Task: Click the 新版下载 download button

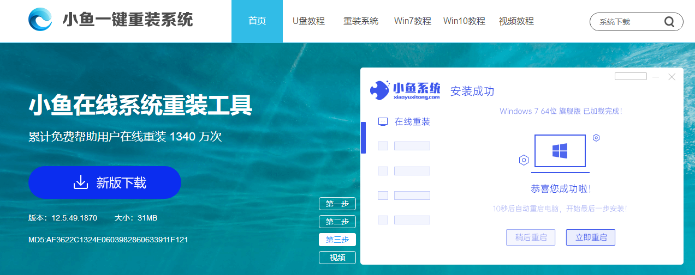Action: (105, 182)
